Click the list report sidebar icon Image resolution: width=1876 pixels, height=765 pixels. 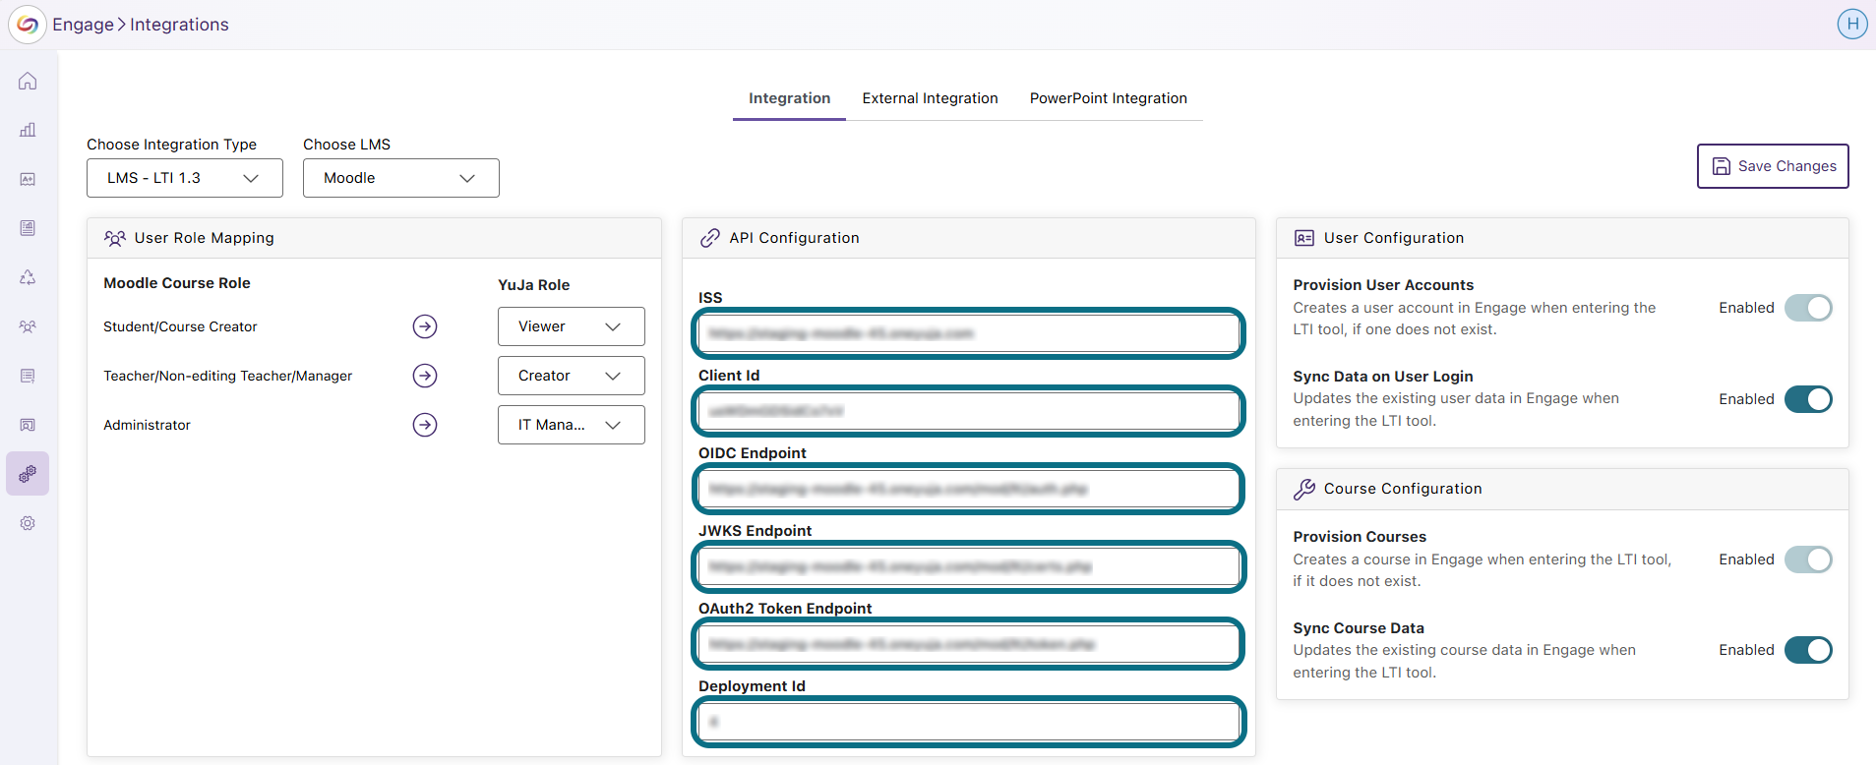[x=28, y=376]
